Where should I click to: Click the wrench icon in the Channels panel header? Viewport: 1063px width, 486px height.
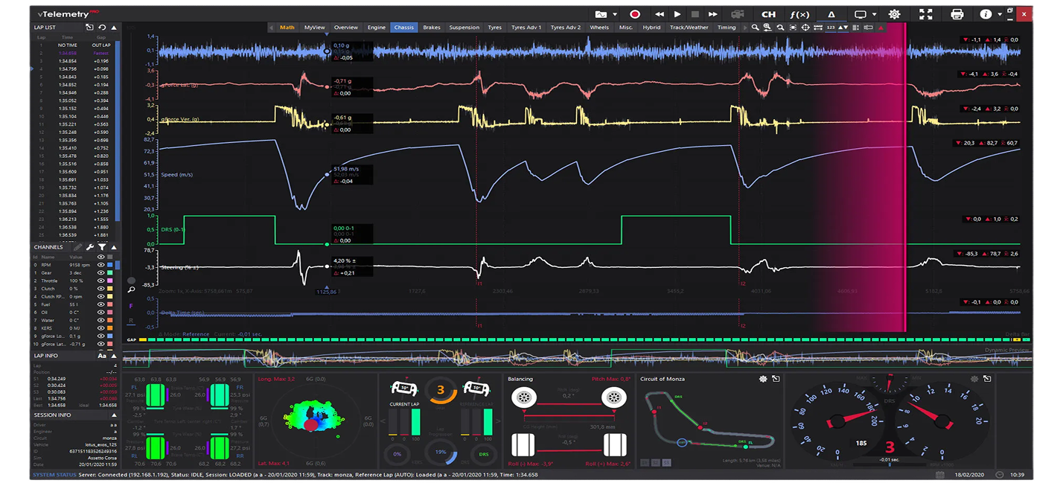coord(90,247)
